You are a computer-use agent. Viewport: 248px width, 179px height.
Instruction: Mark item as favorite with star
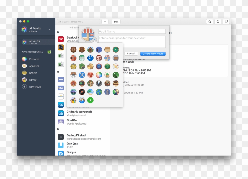pyautogui.click(x=210, y=21)
